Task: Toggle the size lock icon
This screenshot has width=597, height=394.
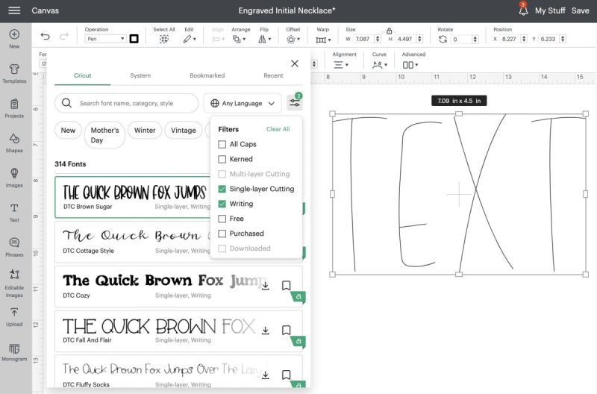Action: coord(389,31)
